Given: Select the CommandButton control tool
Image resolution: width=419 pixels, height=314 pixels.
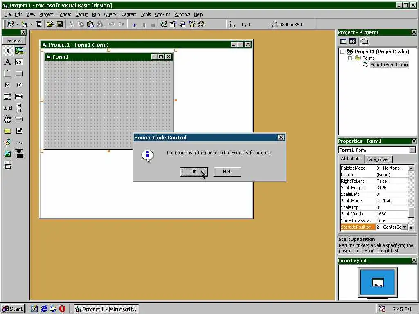Looking at the screenshot, I should pos(19,74).
